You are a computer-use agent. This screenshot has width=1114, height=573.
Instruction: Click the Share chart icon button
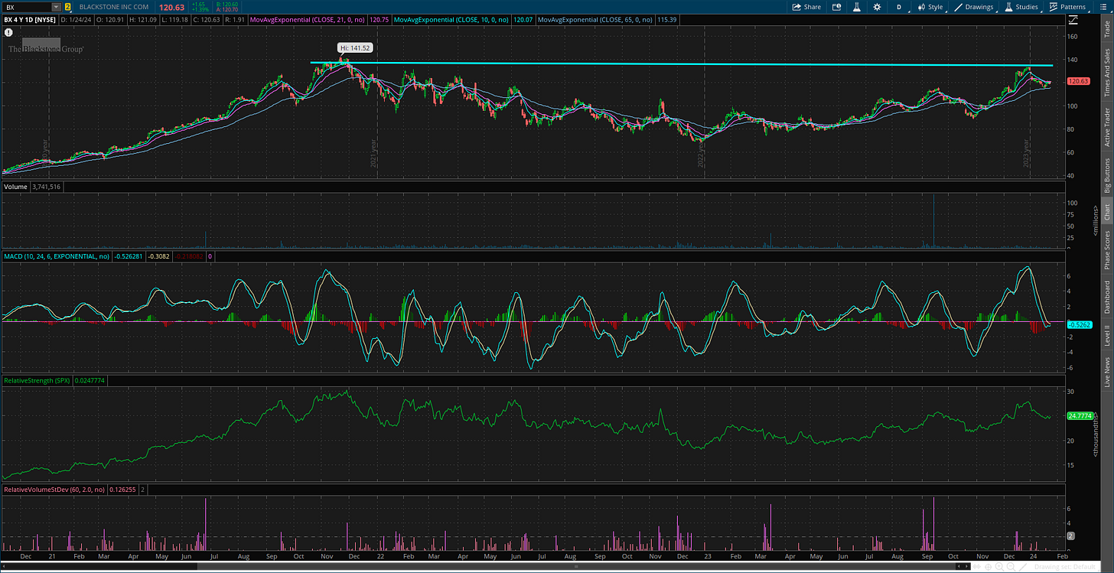(x=806, y=6)
